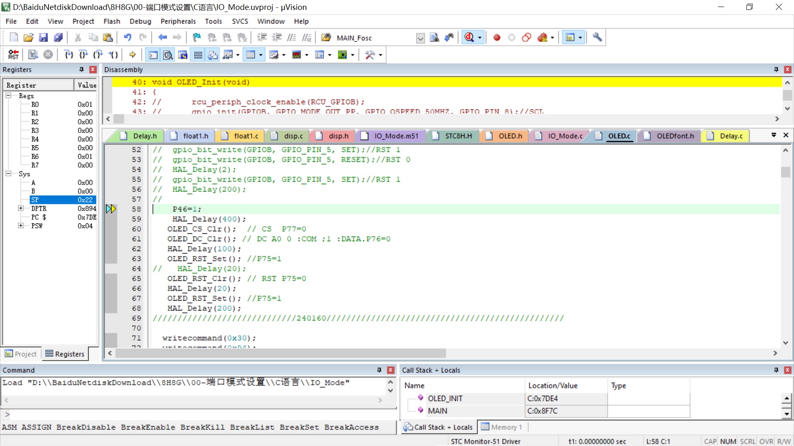Close the Command panel
794x446 pixels.
click(x=390, y=370)
